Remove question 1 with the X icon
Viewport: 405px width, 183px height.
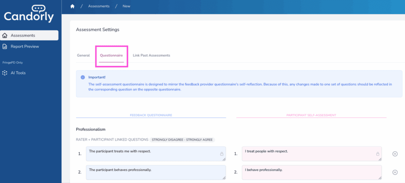pyautogui.click(x=395, y=154)
